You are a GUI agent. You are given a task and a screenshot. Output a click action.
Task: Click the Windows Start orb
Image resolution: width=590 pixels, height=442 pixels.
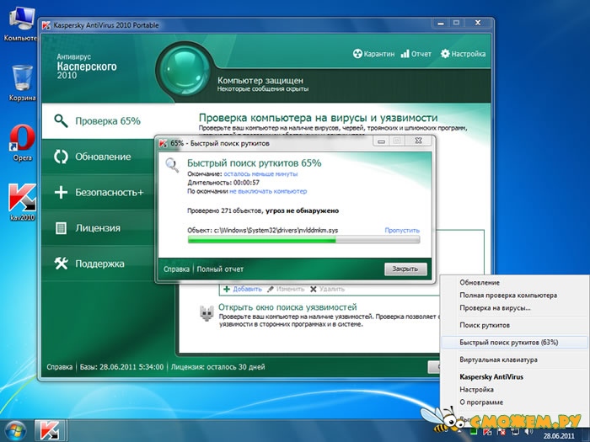tap(15, 431)
